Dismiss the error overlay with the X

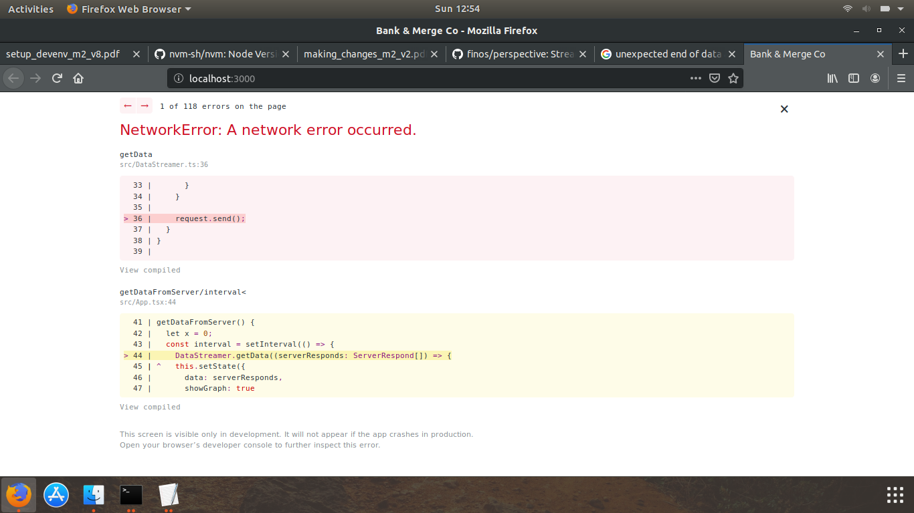(784, 108)
